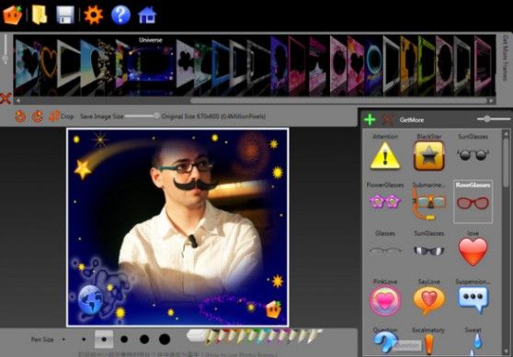Select the PinkLove sticker
Screen dimensions: 513x357
(385, 300)
